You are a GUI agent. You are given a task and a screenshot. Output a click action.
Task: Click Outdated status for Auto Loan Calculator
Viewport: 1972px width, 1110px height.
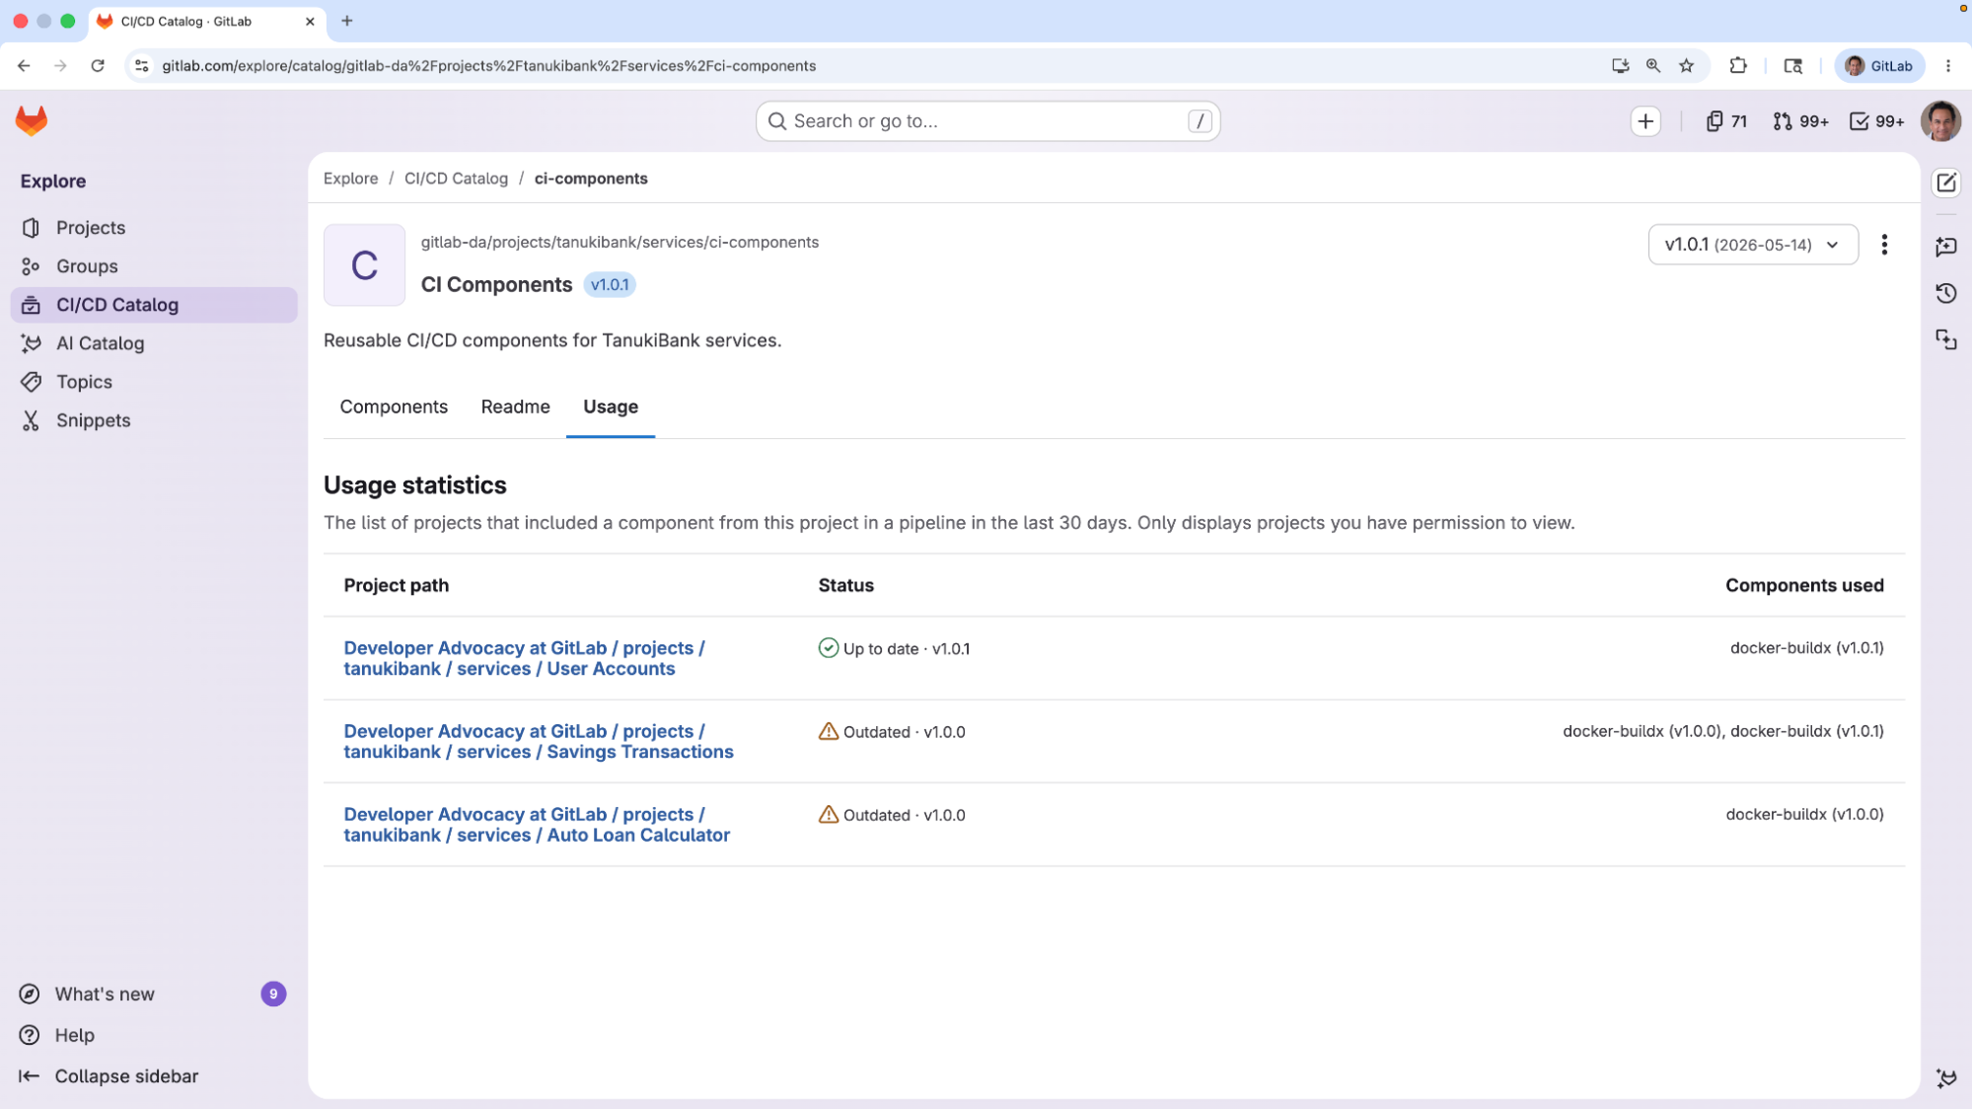[x=892, y=815]
